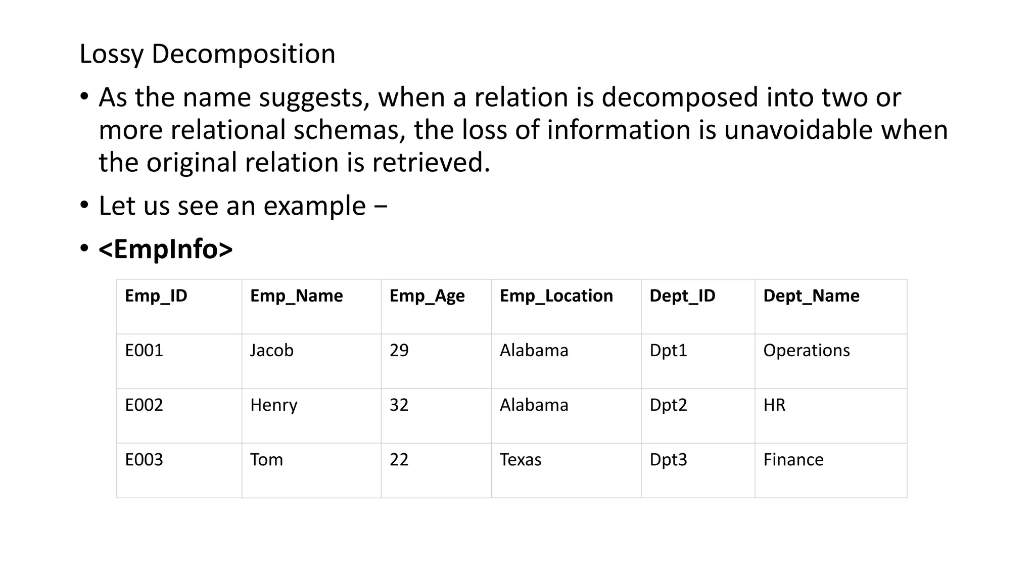Click the Jacob name cell
Screen dimensions: 1035x582
coord(271,350)
